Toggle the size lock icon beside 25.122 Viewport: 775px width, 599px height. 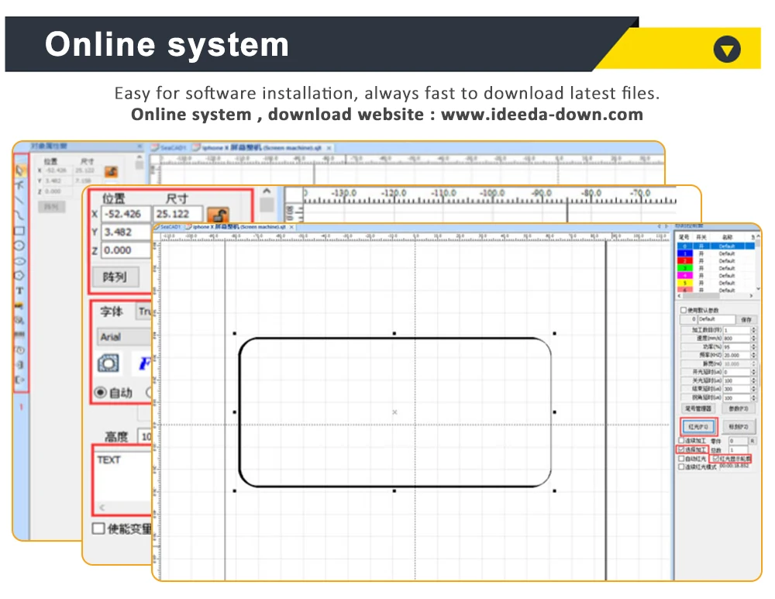pyautogui.click(x=218, y=215)
